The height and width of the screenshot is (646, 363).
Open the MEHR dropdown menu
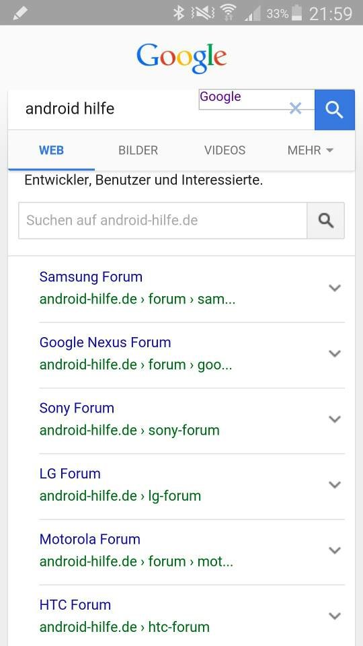(310, 150)
